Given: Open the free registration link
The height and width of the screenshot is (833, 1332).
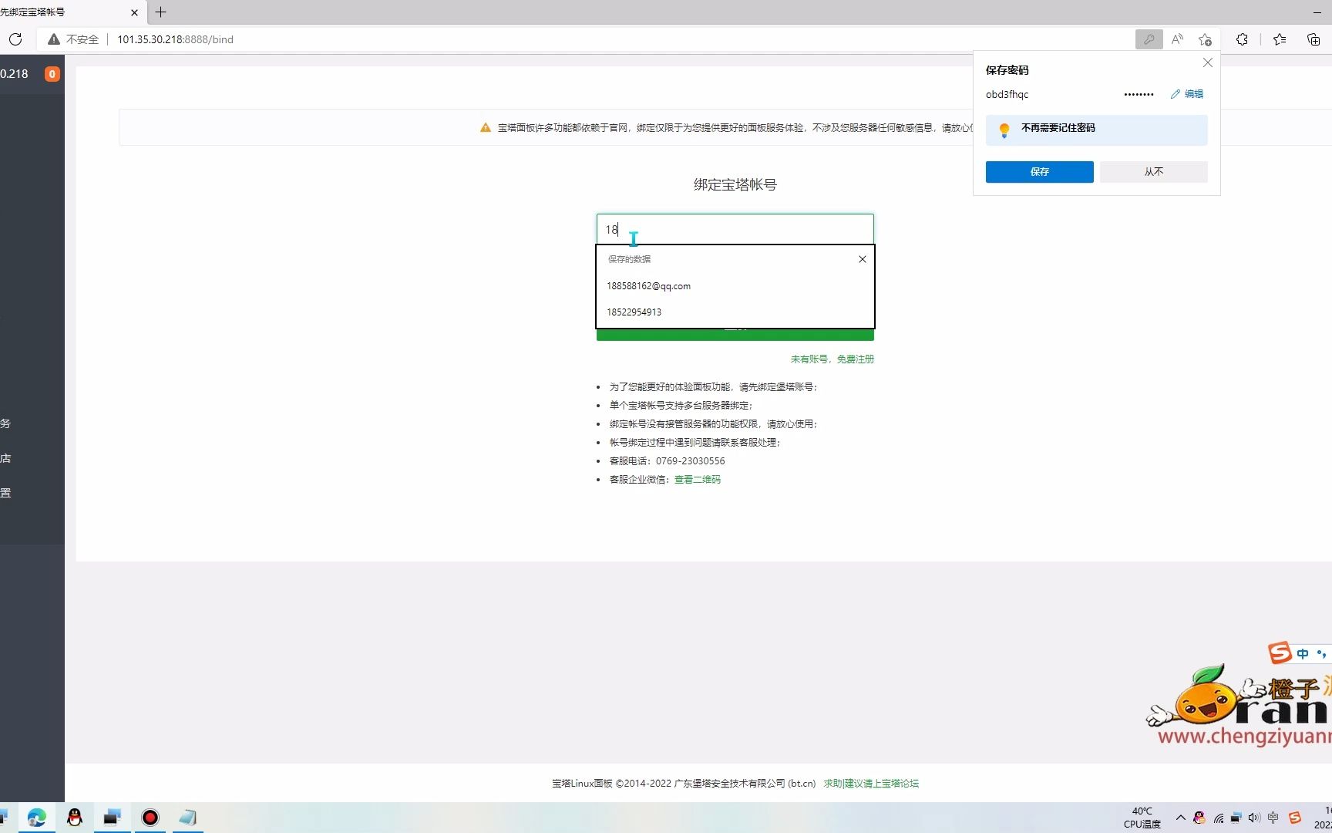Looking at the screenshot, I should click(832, 359).
